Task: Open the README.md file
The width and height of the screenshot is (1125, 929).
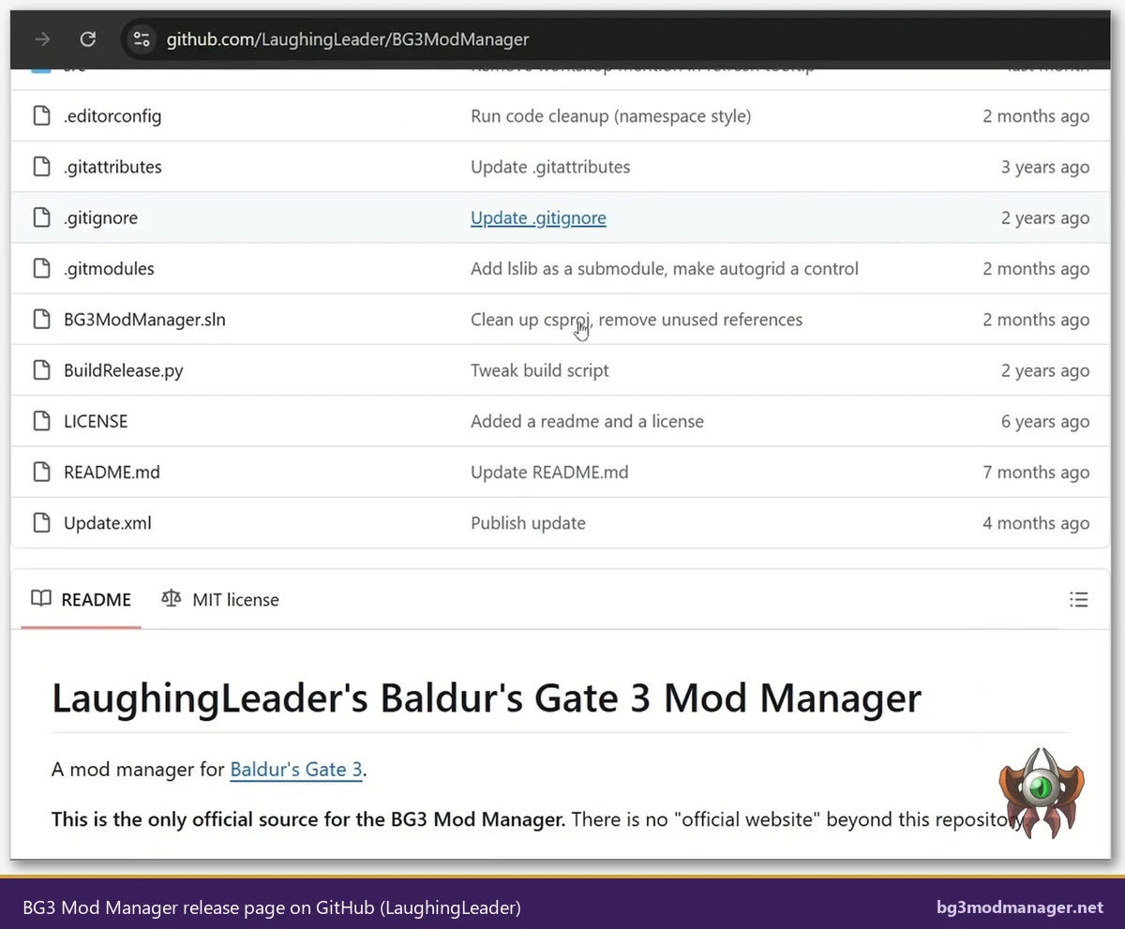Action: click(x=112, y=472)
